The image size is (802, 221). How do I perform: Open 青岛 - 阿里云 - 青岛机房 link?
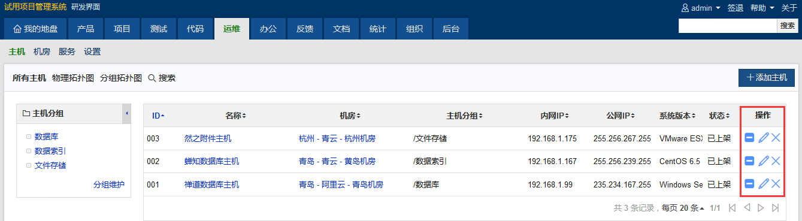click(x=341, y=184)
